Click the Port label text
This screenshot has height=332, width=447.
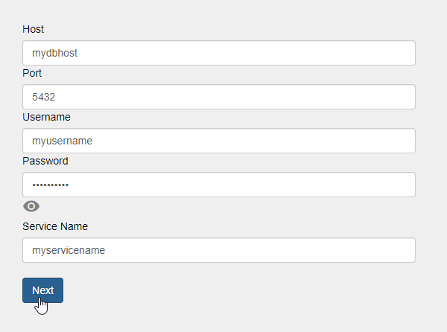click(32, 73)
